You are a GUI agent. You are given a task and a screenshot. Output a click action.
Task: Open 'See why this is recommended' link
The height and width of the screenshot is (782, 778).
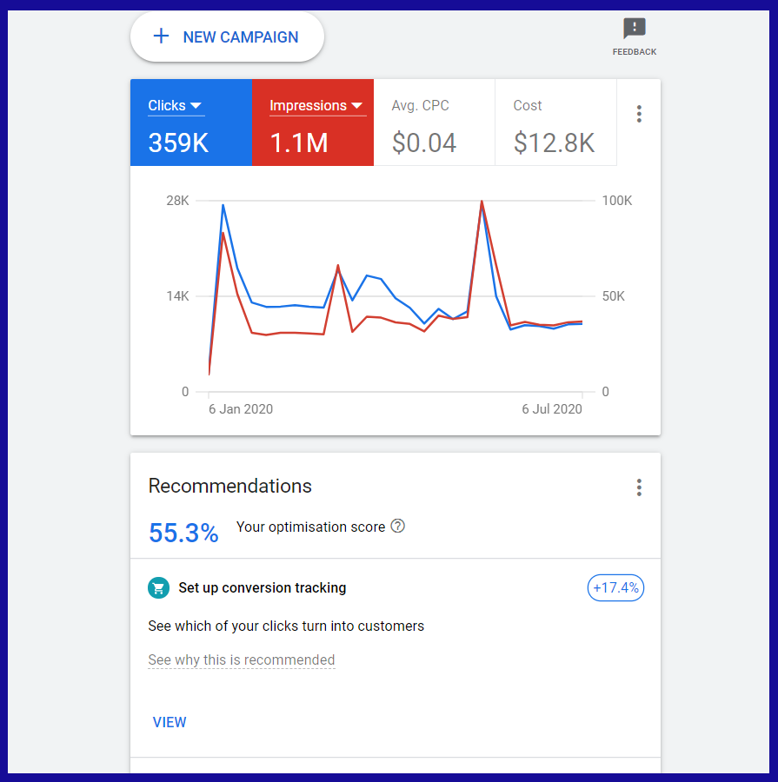(x=242, y=660)
